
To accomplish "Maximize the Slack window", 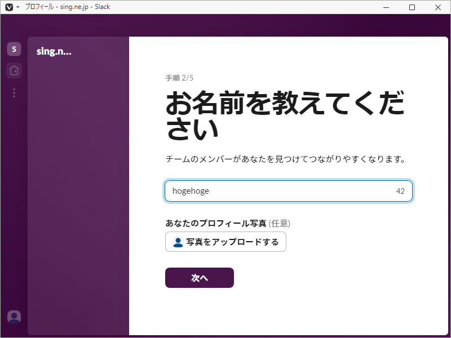I will coord(412,7).
